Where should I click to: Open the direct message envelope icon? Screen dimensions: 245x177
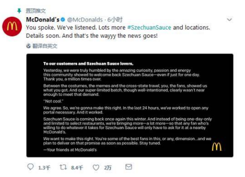click(x=129, y=167)
